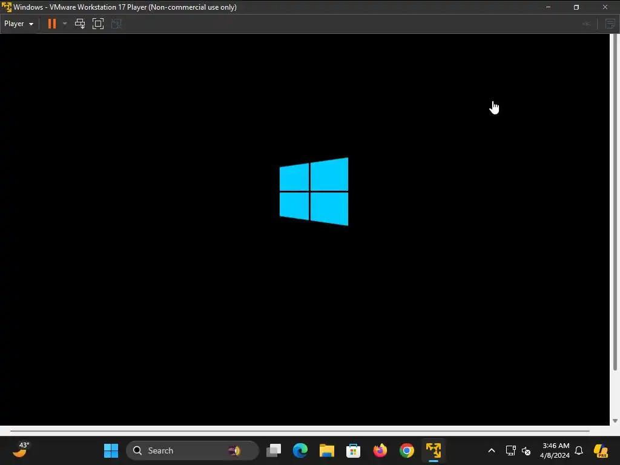Click the down arrow of vertical scrollbar
The width and height of the screenshot is (620, 465).
(615, 421)
